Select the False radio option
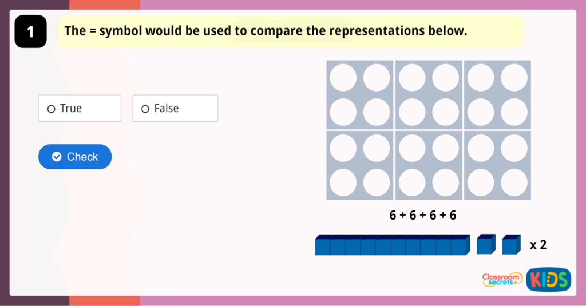The height and width of the screenshot is (306, 586). pos(145,109)
